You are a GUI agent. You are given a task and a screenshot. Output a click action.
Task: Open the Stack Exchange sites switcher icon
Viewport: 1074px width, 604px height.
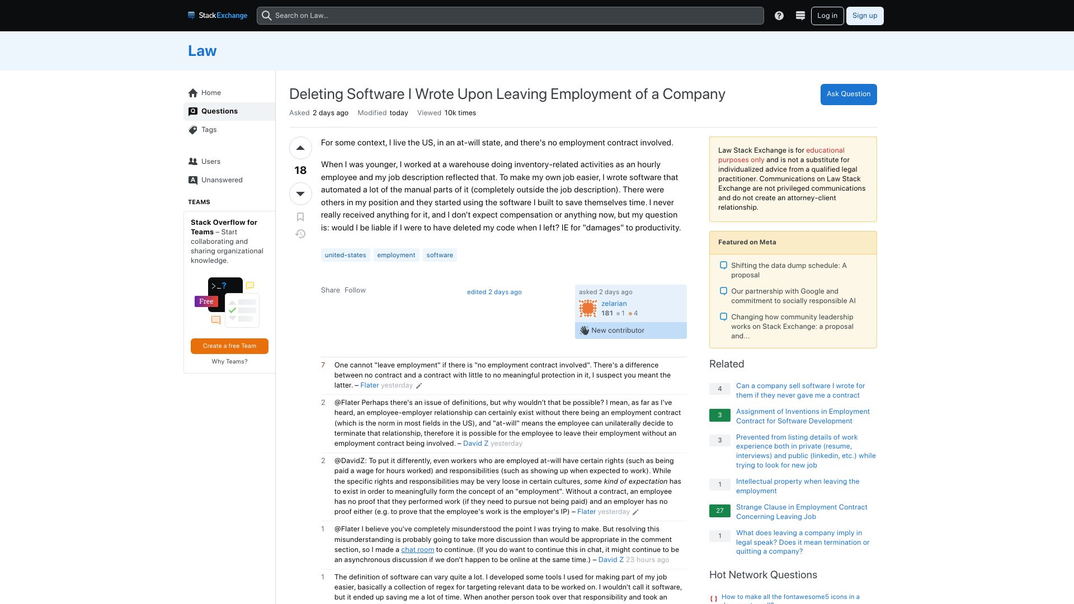(800, 16)
